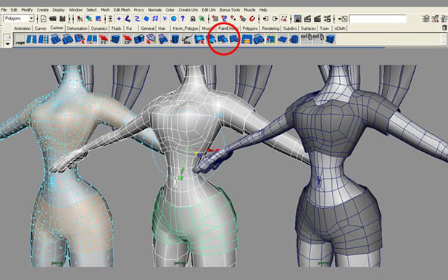Open the Mesh menu
The height and width of the screenshot is (280, 448).
click(105, 9)
